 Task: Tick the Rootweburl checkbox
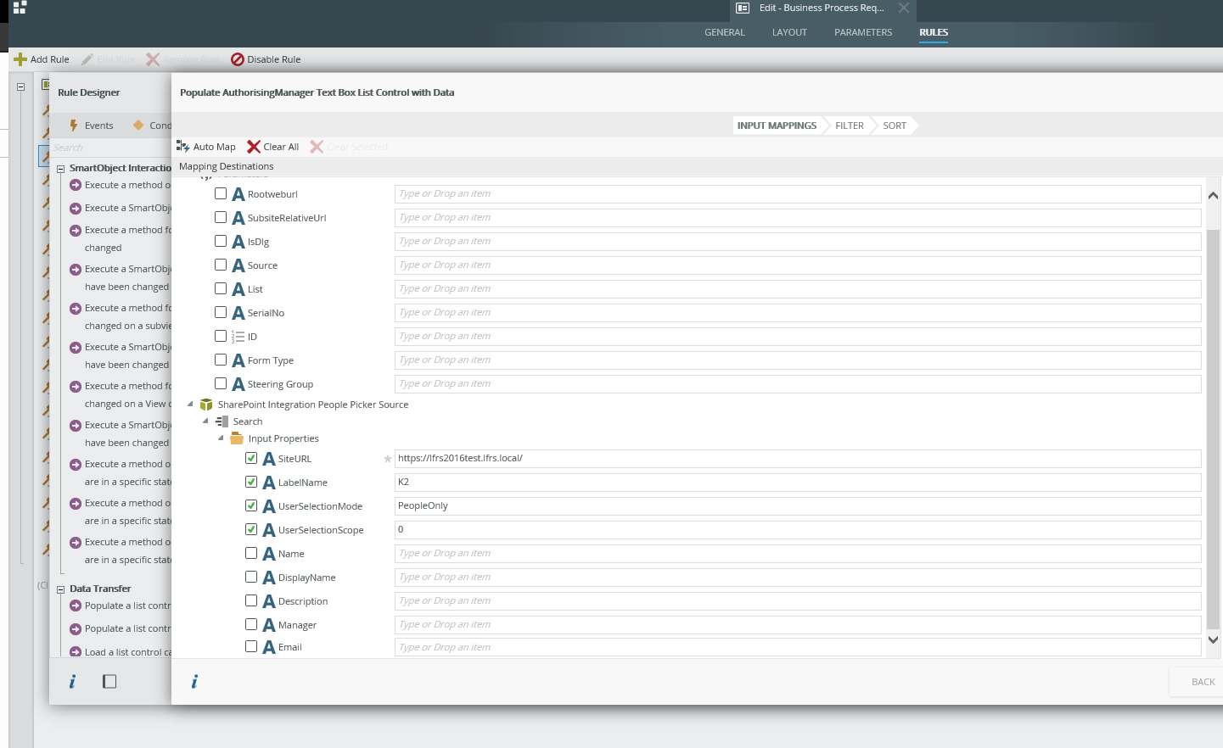(x=221, y=193)
